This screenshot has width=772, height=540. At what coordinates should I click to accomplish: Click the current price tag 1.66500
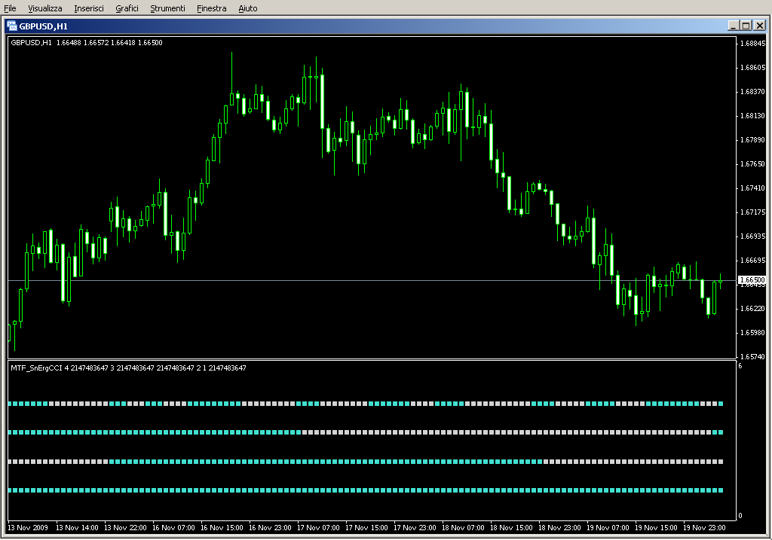[x=752, y=280]
